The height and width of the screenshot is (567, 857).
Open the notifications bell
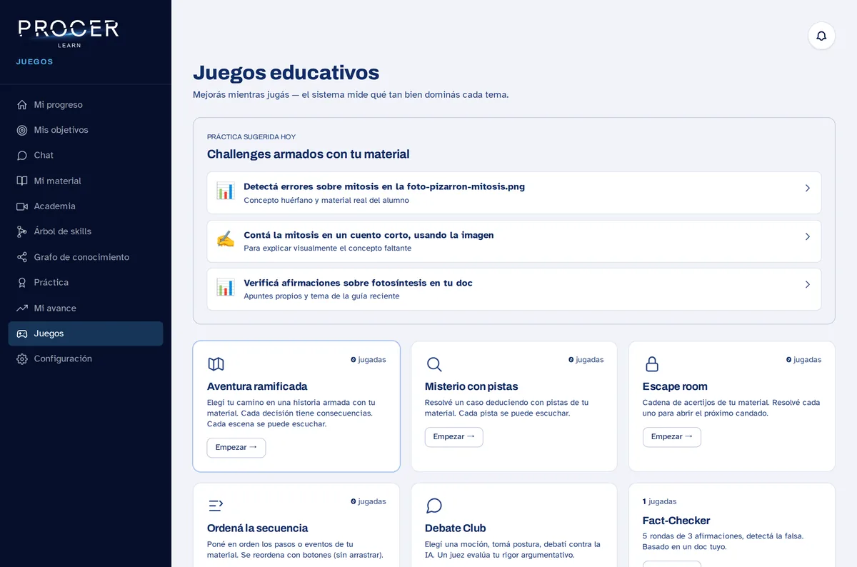[x=821, y=36]
